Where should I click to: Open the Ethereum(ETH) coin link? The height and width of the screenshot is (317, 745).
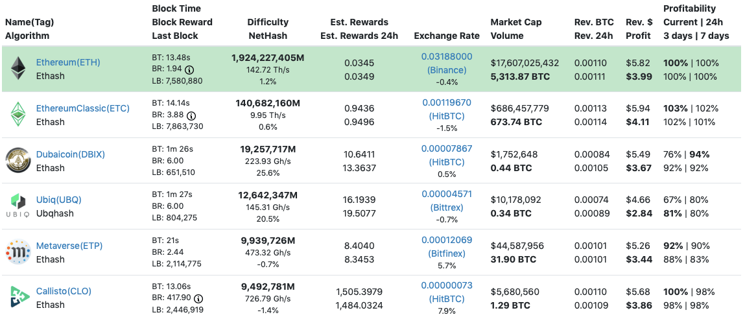coord(68,63)
